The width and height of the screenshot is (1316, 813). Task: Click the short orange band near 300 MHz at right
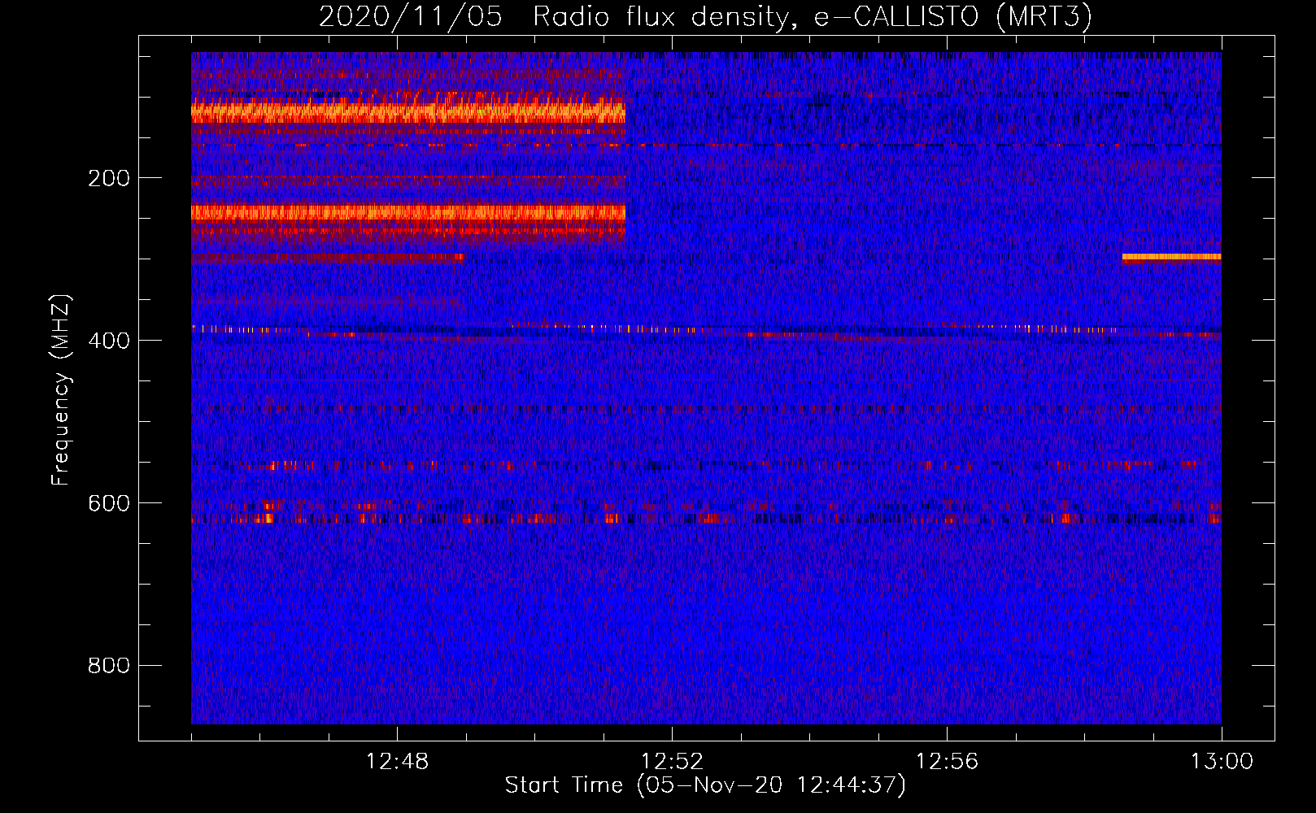[1171, 257]
